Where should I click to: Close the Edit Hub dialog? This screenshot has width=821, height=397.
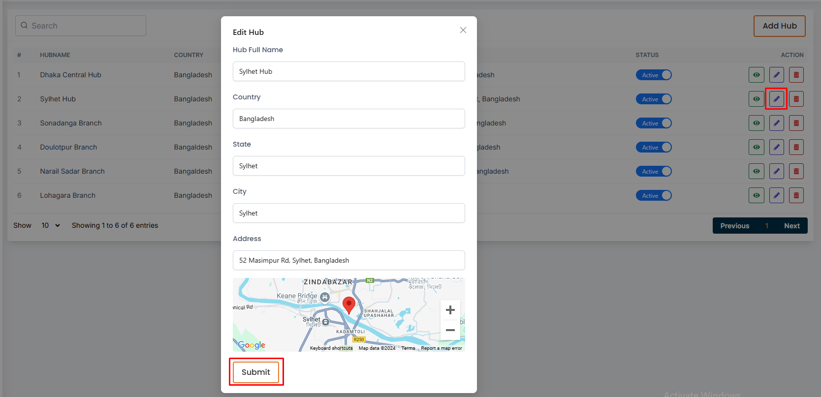tap(463, 30)
